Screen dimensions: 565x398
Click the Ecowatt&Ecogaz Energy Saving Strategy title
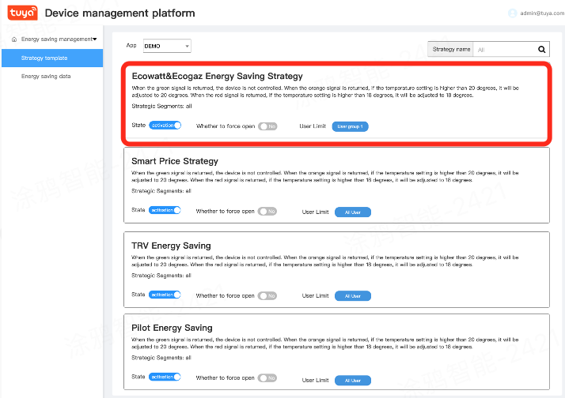(218, 77)
